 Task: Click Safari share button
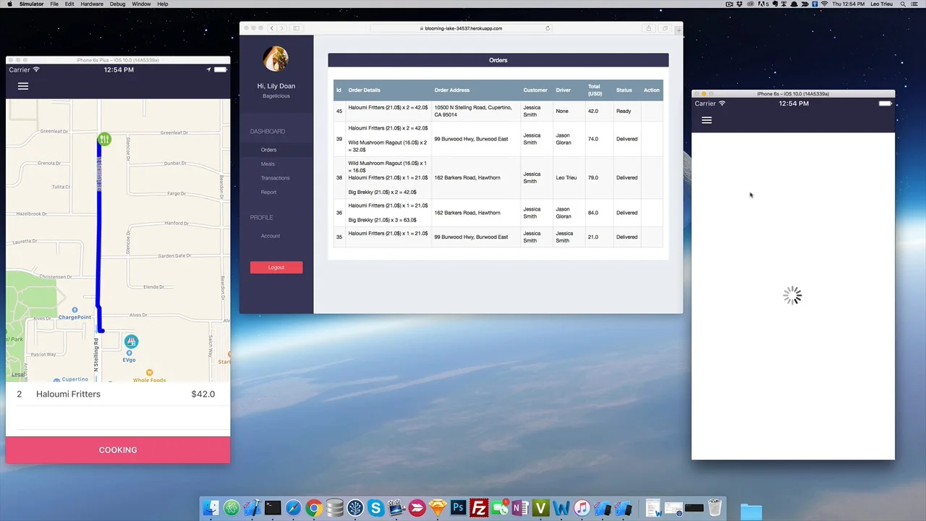[x=648, y=28]
